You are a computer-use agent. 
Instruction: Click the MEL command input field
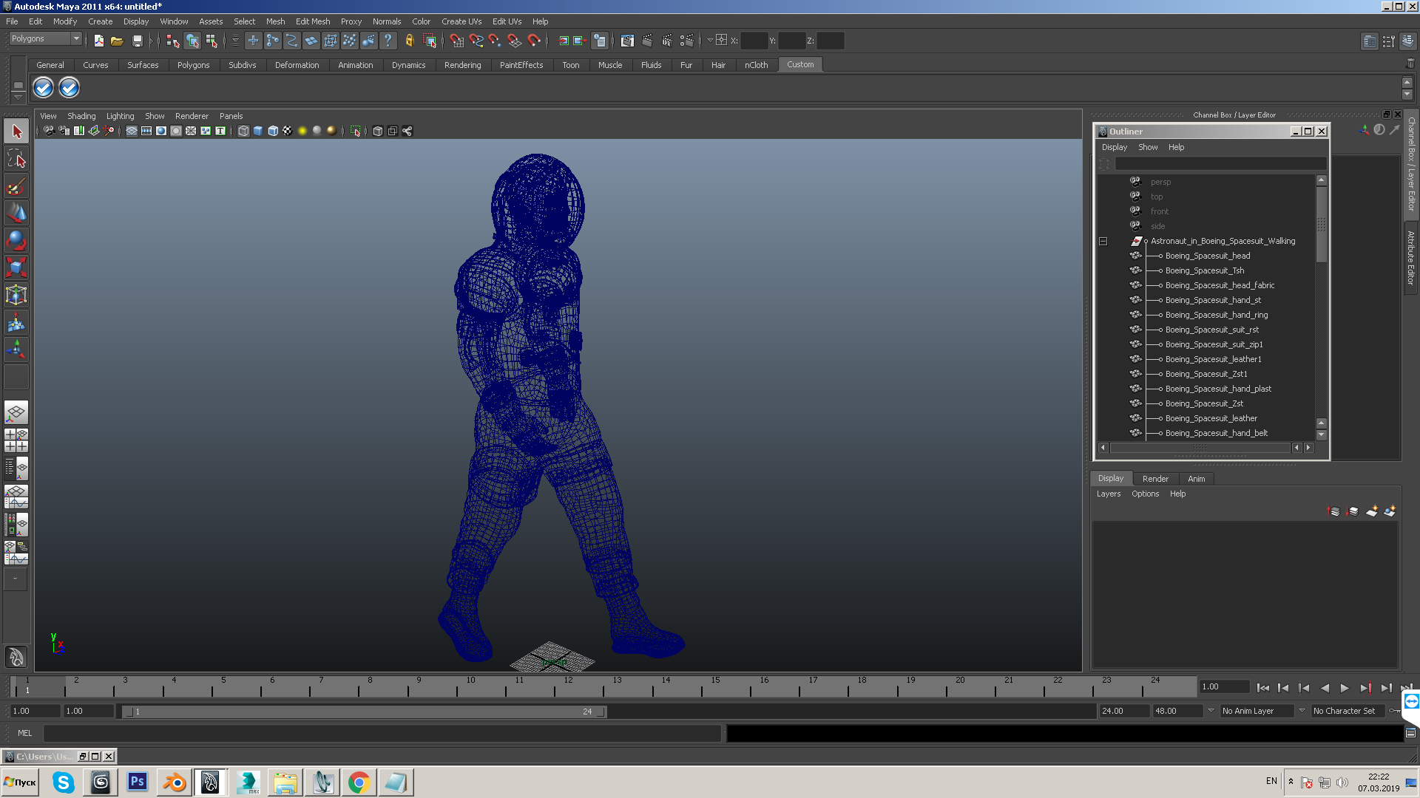click(382, 733)
